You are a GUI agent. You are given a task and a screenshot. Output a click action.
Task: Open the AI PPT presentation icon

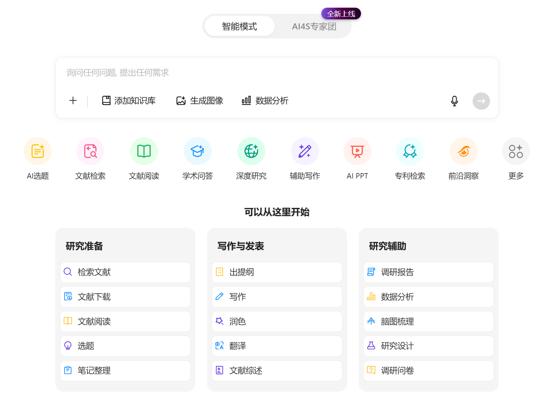pos(357,151)
